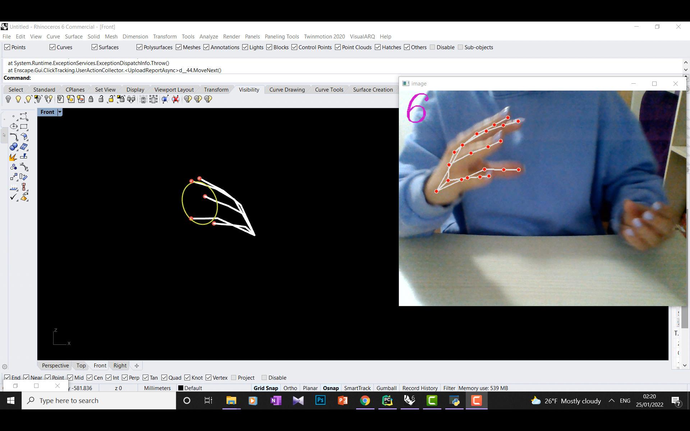Open the Front viewport dropdown arrow
Image resolution: width=690 pixels, height=431 pixels.
tap(60, 112)
